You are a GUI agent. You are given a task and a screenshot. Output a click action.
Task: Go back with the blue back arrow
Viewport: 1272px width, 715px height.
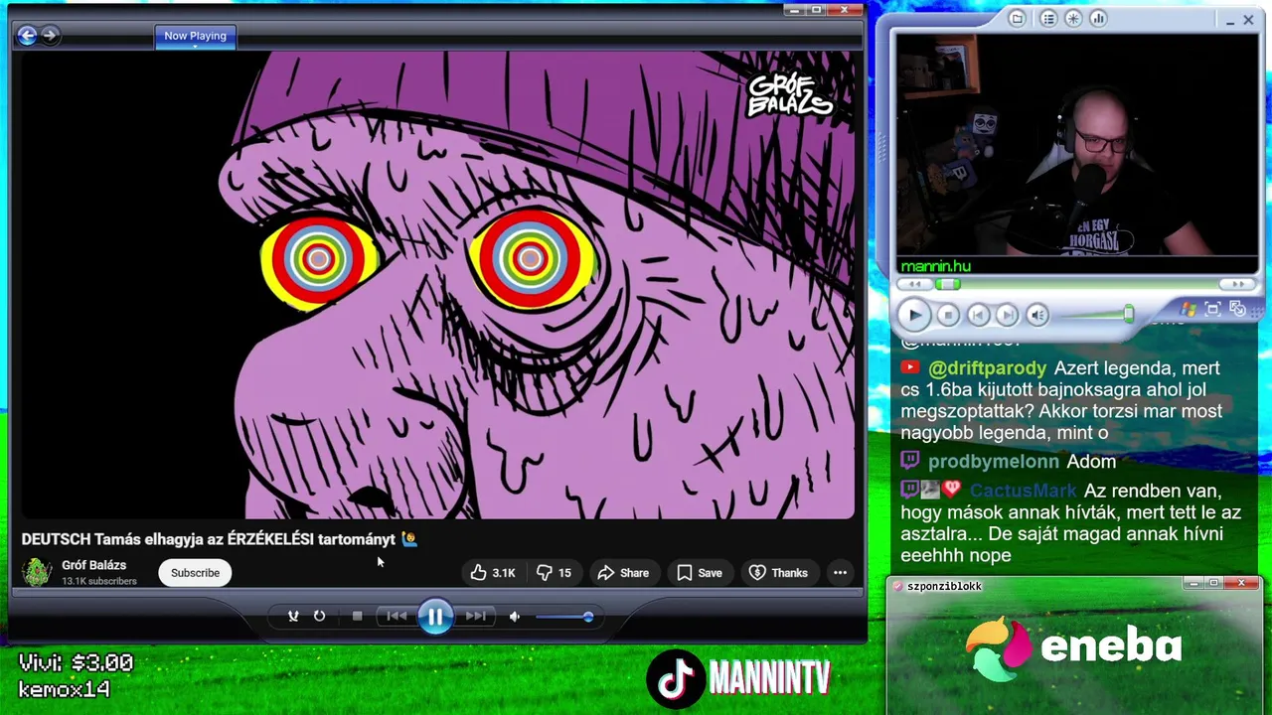(x=27, y=36)
